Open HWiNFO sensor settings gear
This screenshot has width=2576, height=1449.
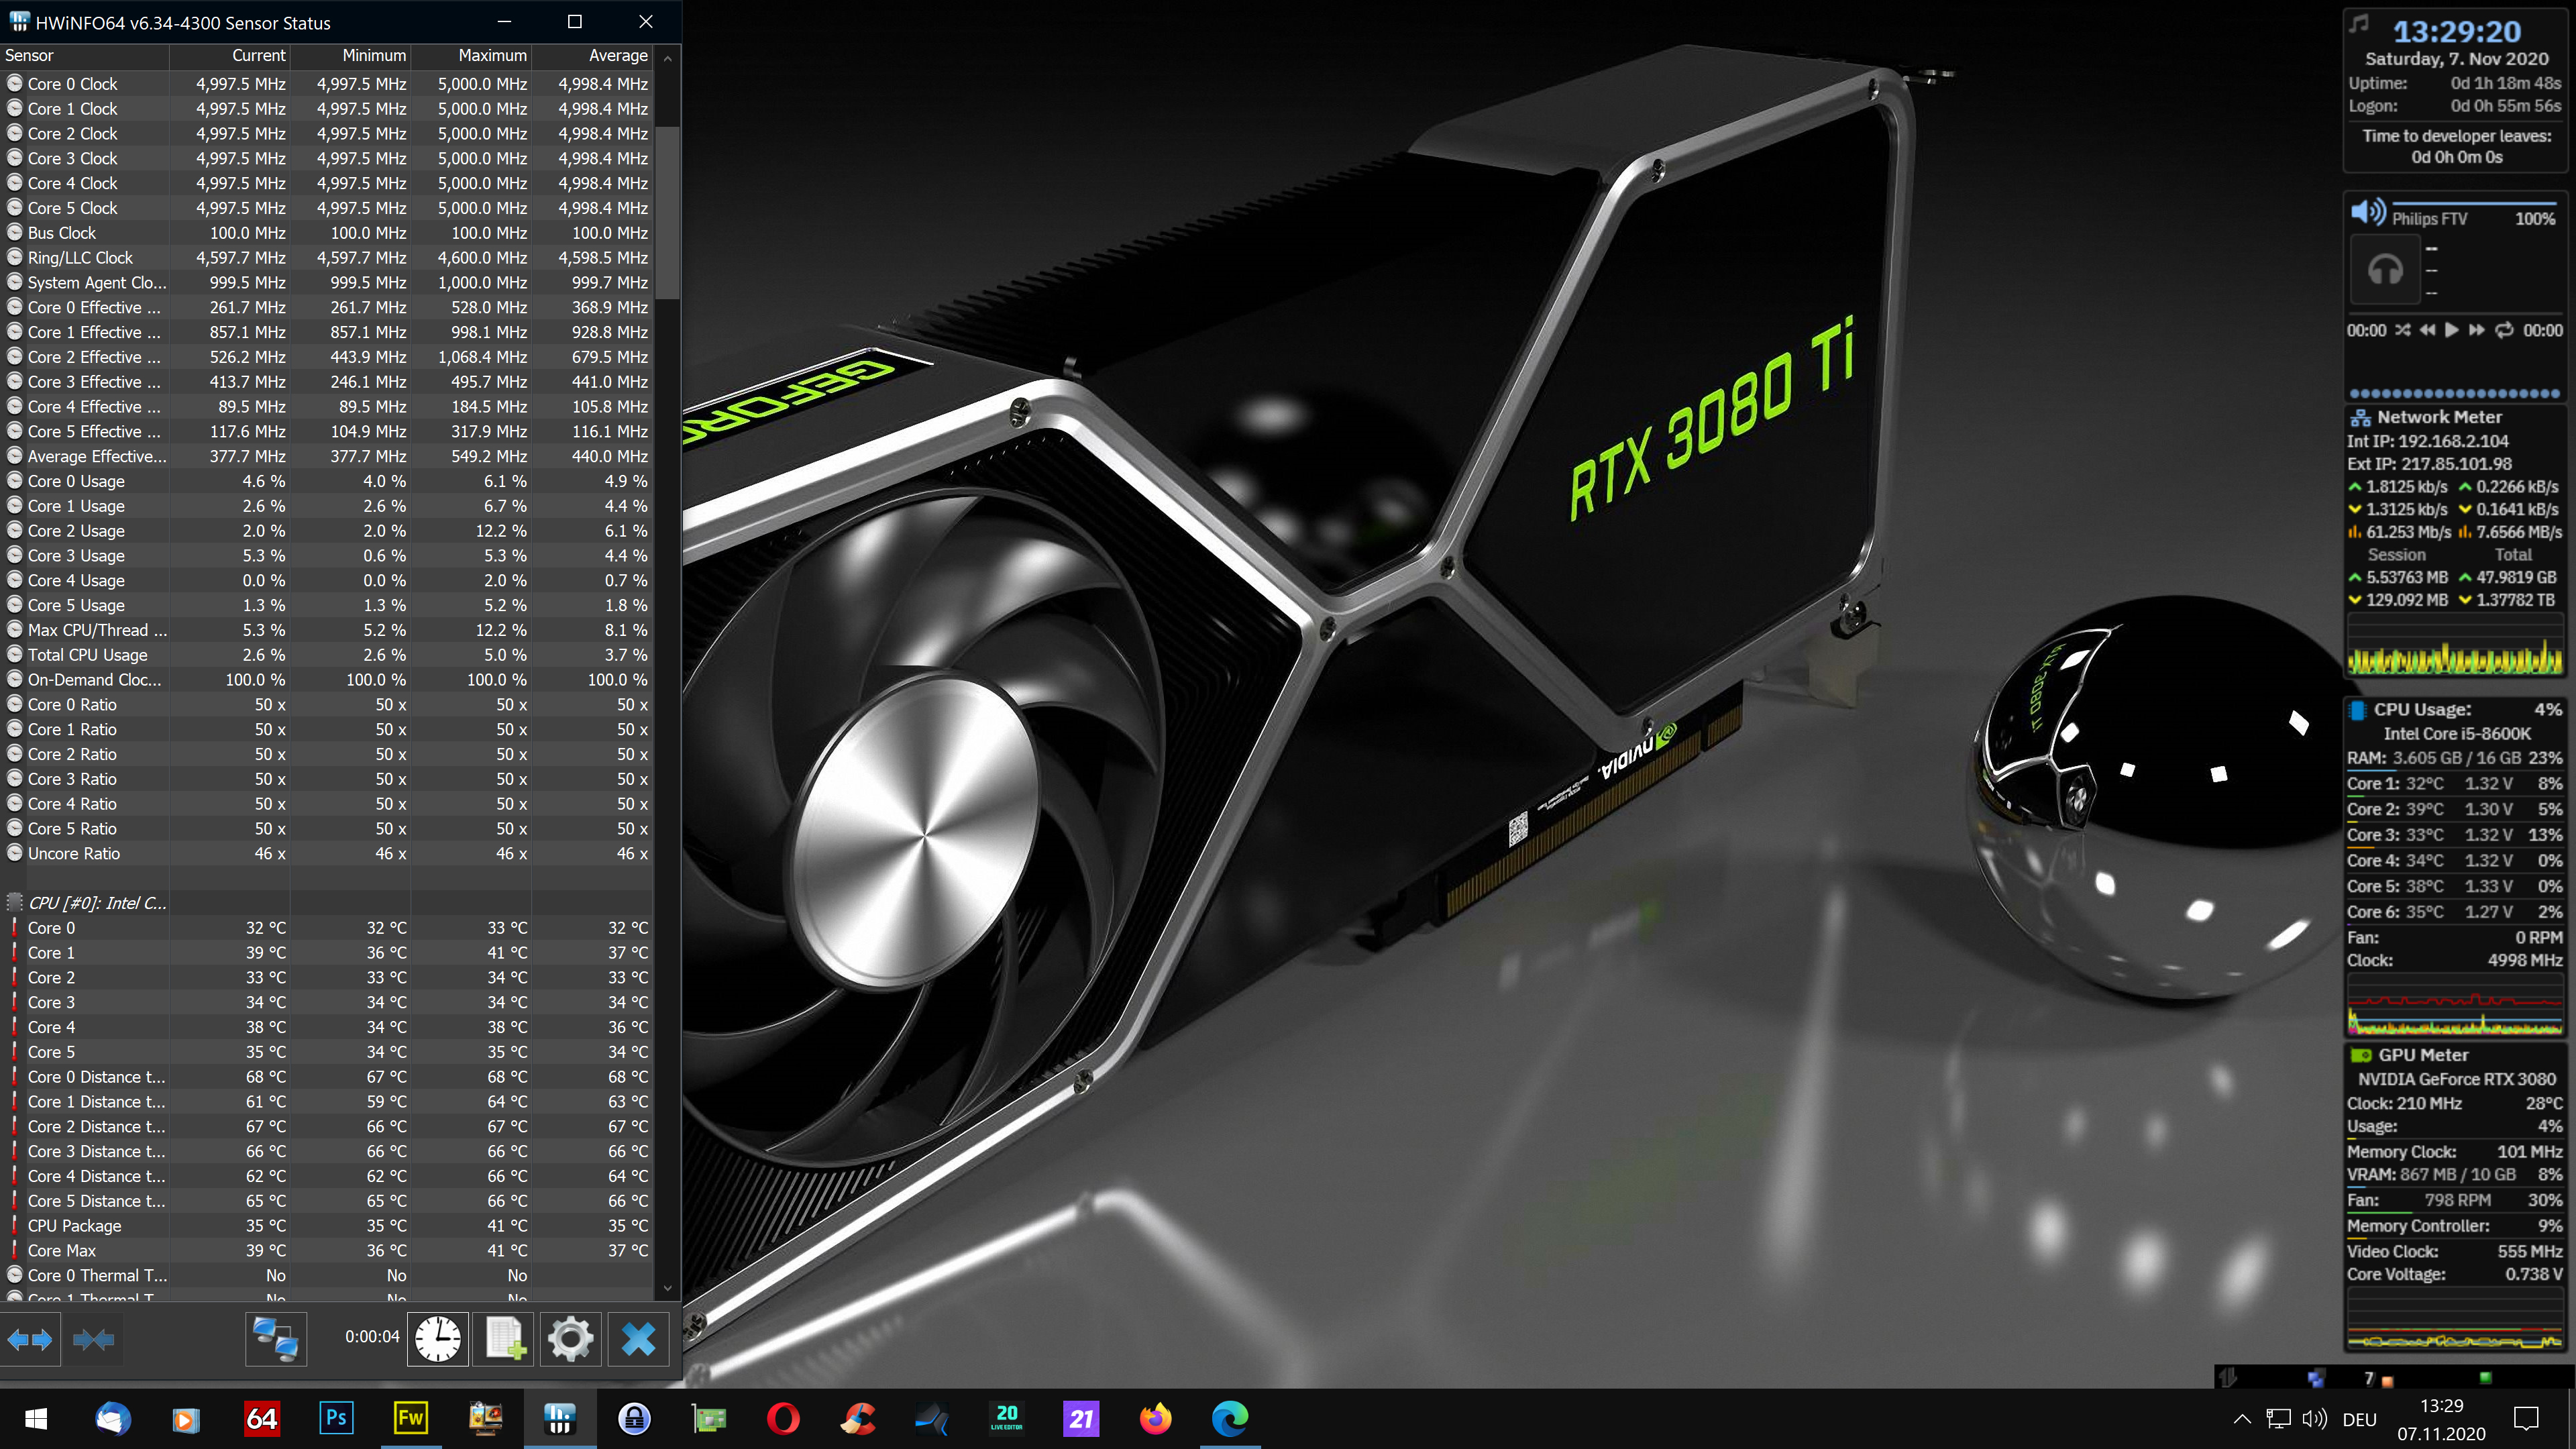click(570, 1338)
